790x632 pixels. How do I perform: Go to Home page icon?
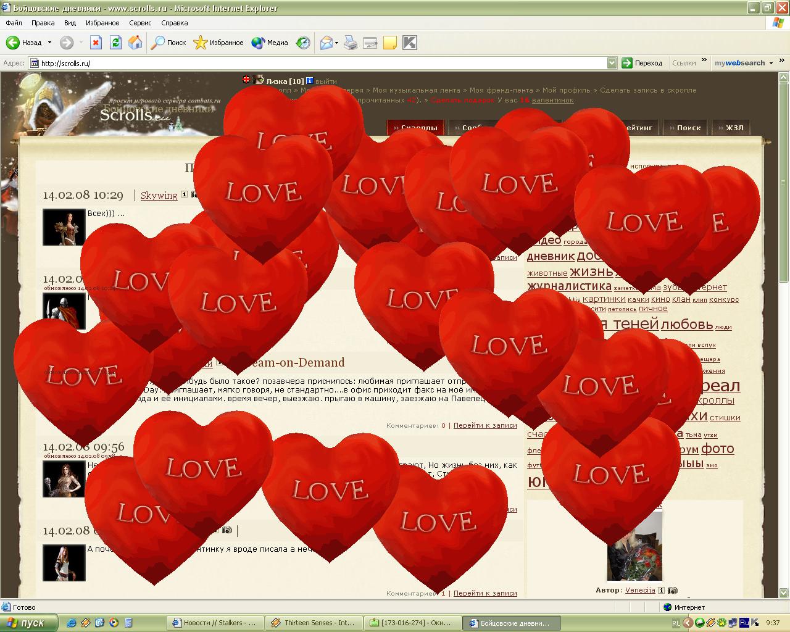point(135,43)
